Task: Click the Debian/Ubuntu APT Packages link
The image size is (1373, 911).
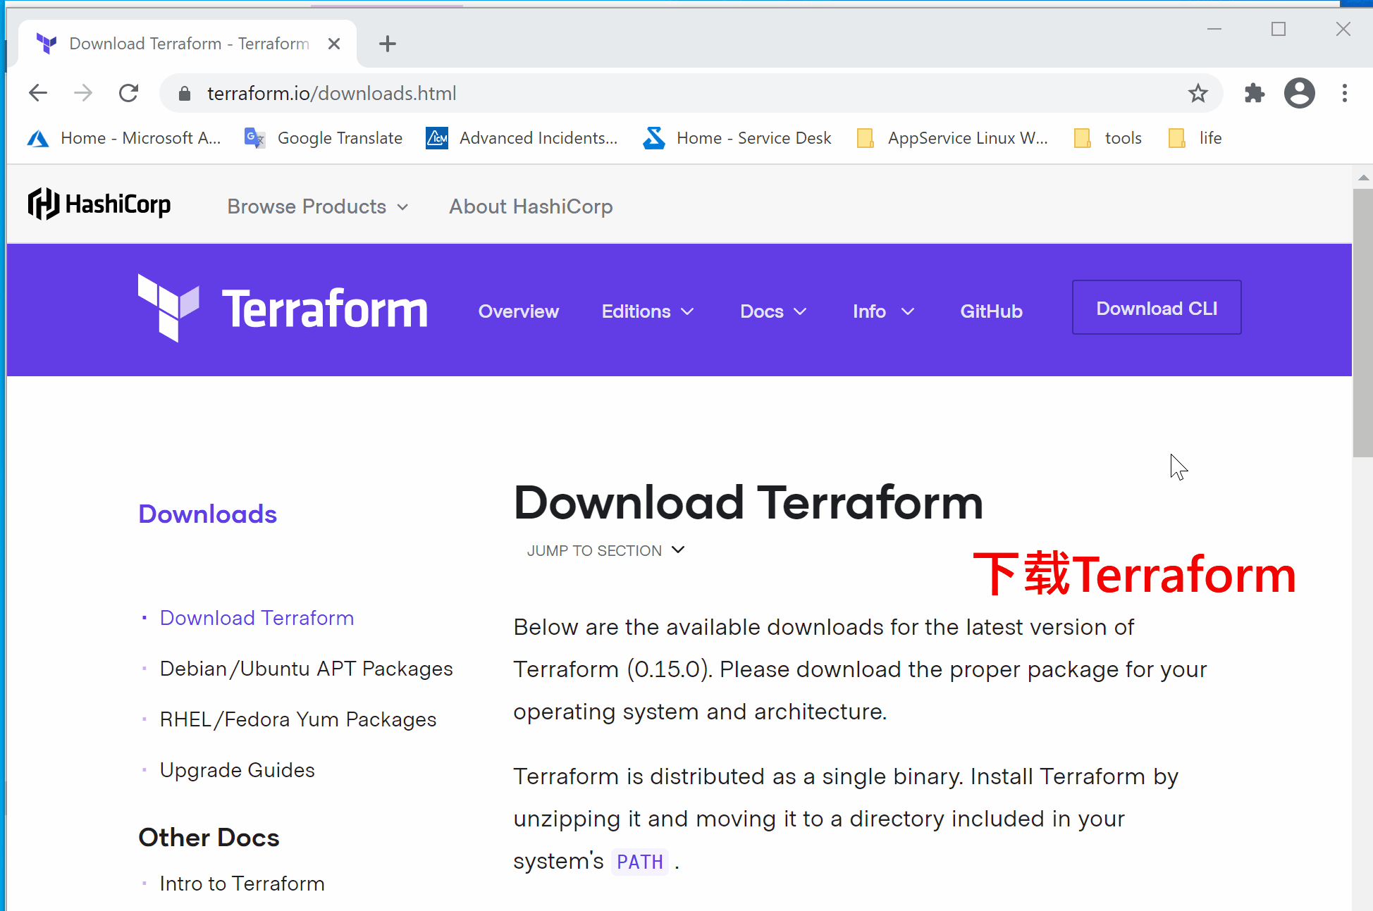Action: tap(306, 668)
